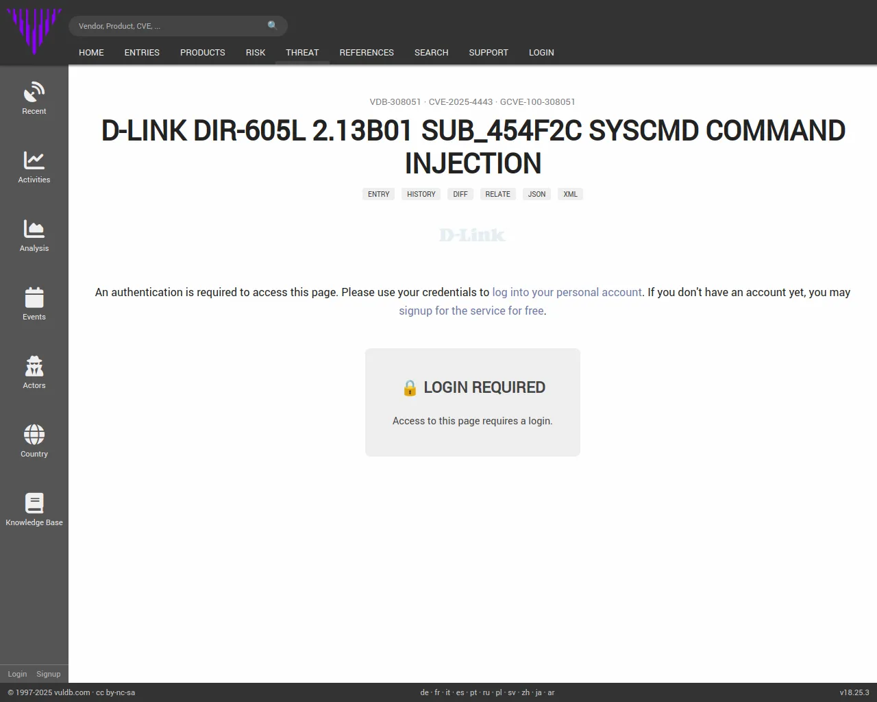Click the cc by-nc-sa license link

point(115,692)
